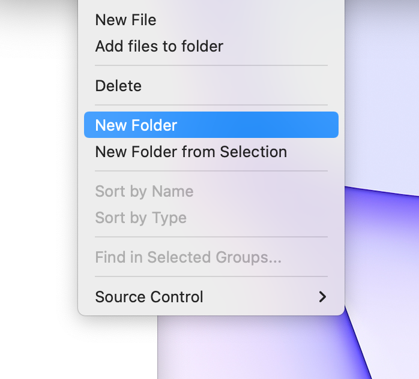419x379 pixels.
Task: Click the disabled Find in Selected Groups item
Action: pos(188,257)
